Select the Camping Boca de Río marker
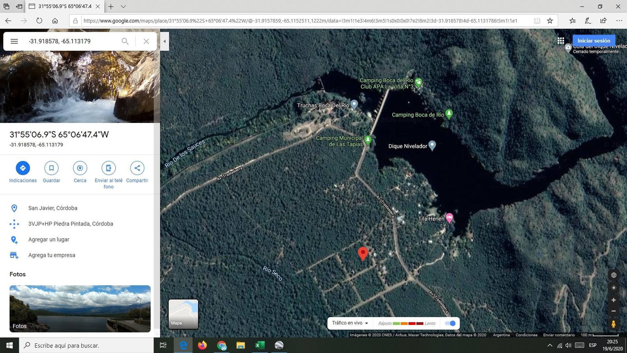Viewport: 627px width, 353px height. click(x=449, y=114)
